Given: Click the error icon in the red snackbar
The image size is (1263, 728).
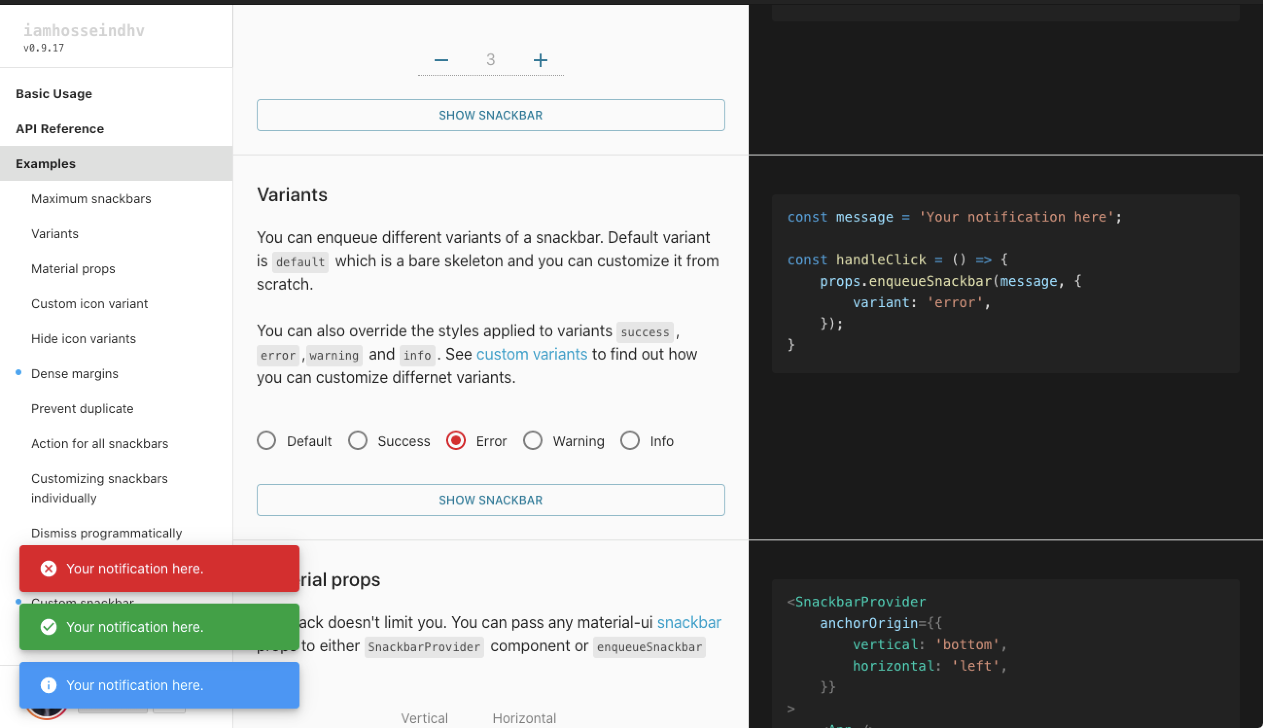Looking at the screenshot, I should point(49,569).
